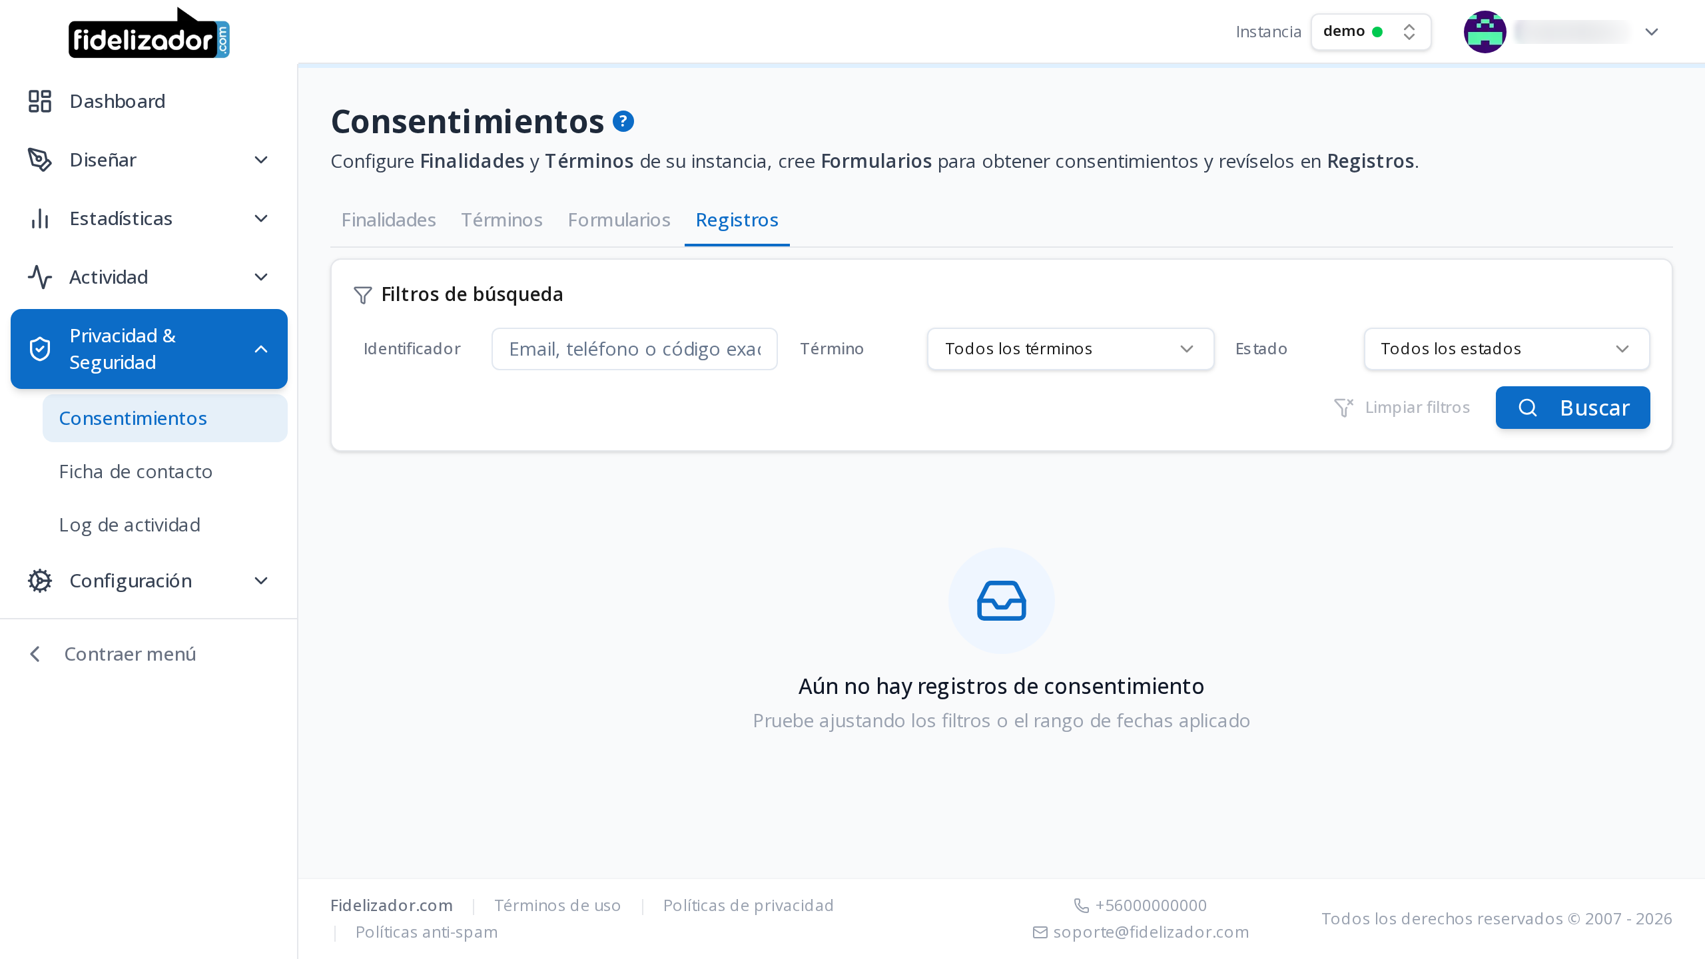Click the Actividad pulse icon
Viewport: 1705px width, 959px height.
[40, 277]
